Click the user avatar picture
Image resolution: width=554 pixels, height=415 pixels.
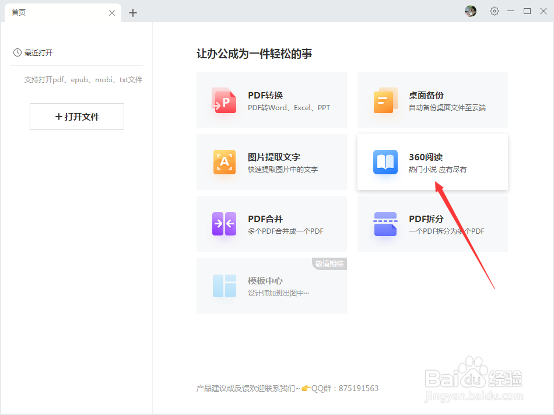pyautogui.click(x=471, y=11)
